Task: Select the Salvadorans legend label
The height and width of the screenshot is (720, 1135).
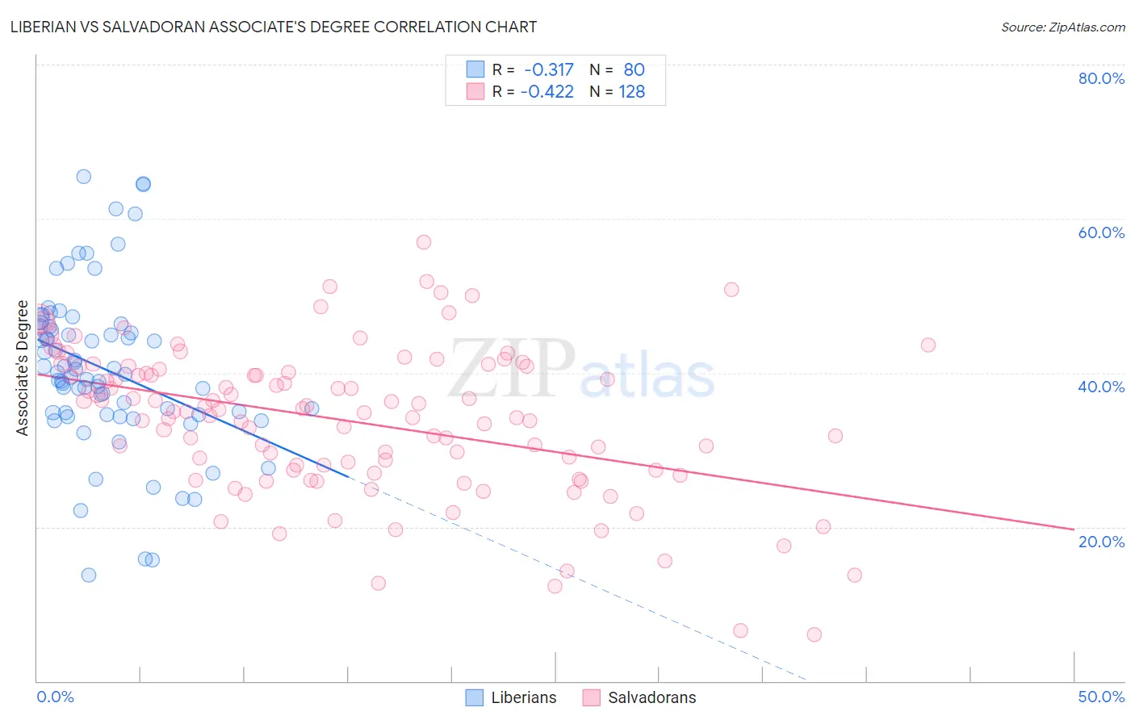Action: tap(651, 697)
